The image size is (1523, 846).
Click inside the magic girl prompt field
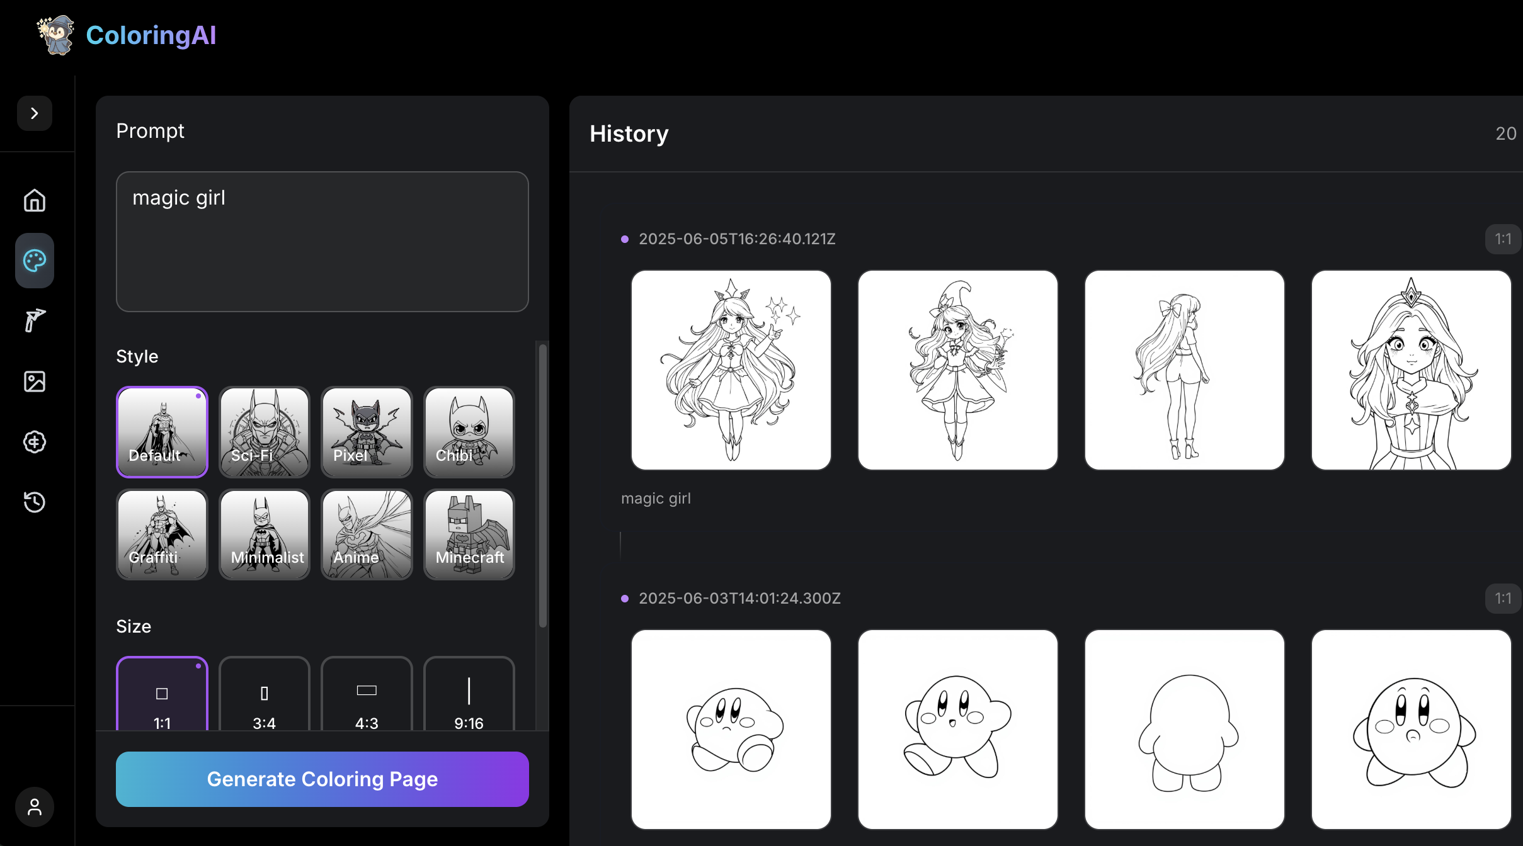322,242
